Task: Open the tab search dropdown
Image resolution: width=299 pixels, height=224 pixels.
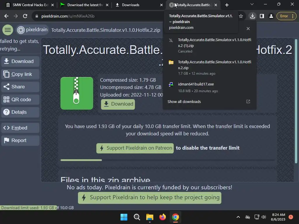Action: [252, 4]
